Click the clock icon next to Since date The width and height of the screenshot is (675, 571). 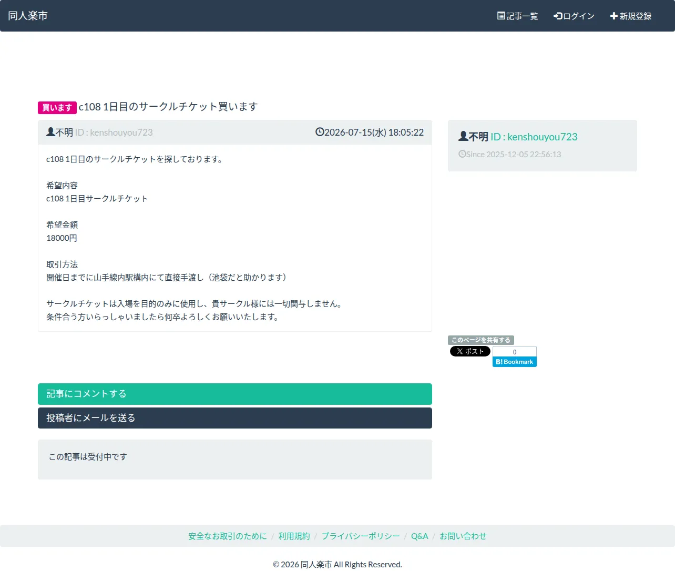[462, 154]
